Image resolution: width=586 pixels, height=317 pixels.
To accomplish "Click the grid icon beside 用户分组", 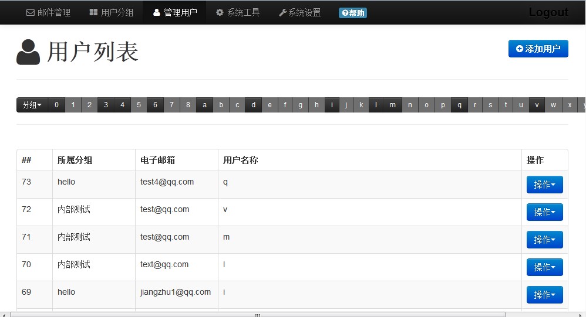I will click(x=93, y=12).
